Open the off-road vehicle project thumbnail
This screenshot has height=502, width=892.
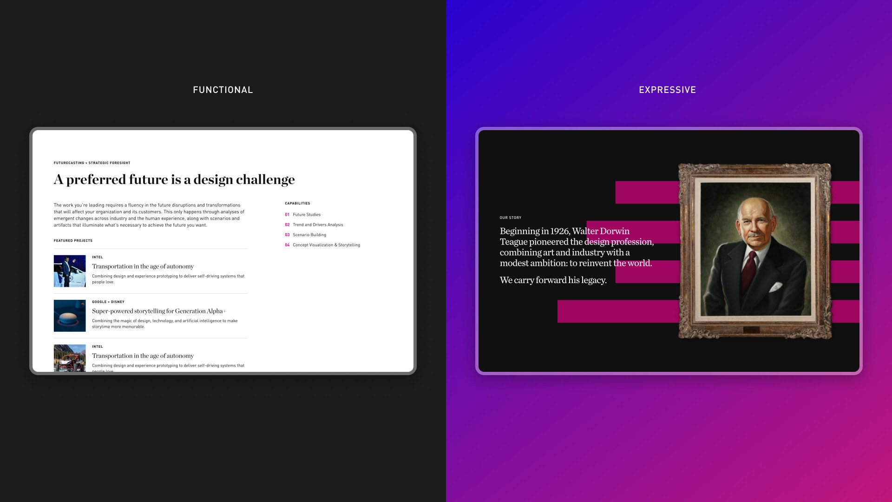click(x=70, y=358)
